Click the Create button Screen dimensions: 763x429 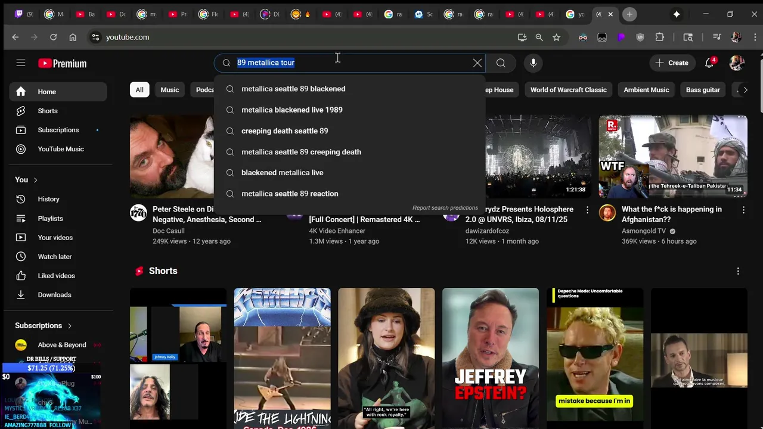point(672,63)
